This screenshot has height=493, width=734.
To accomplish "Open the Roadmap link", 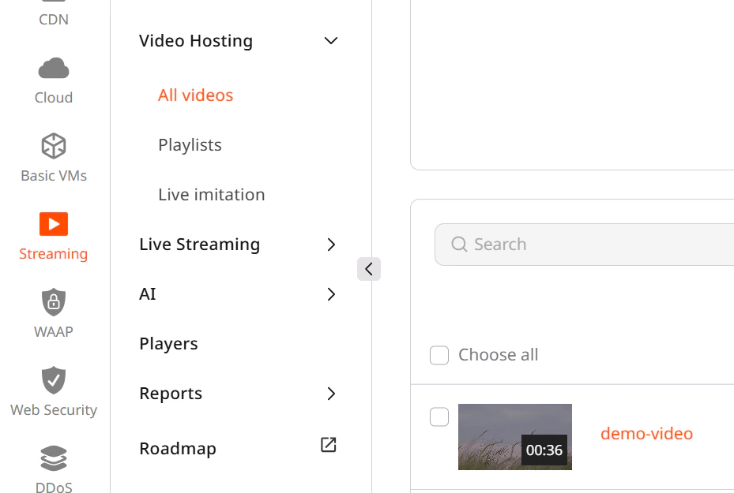I will point(178,449).
